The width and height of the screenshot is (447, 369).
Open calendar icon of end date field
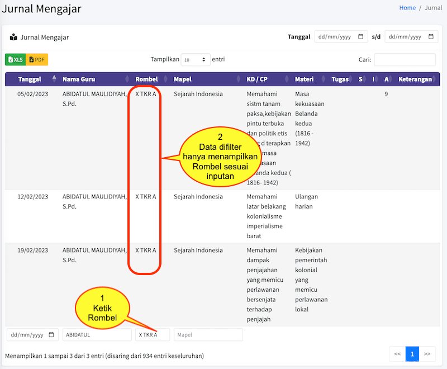[431, 36]
